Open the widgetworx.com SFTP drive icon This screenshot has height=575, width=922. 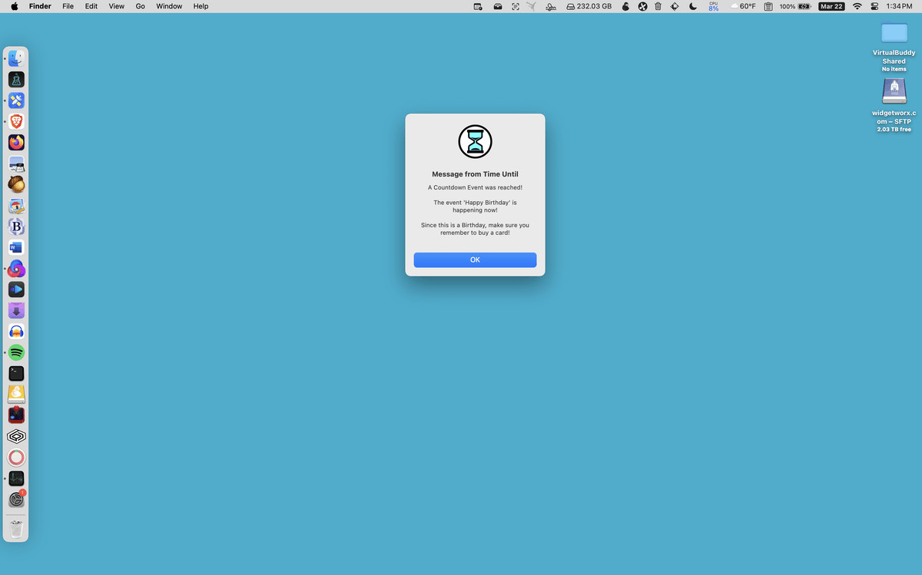coord(894,91)
